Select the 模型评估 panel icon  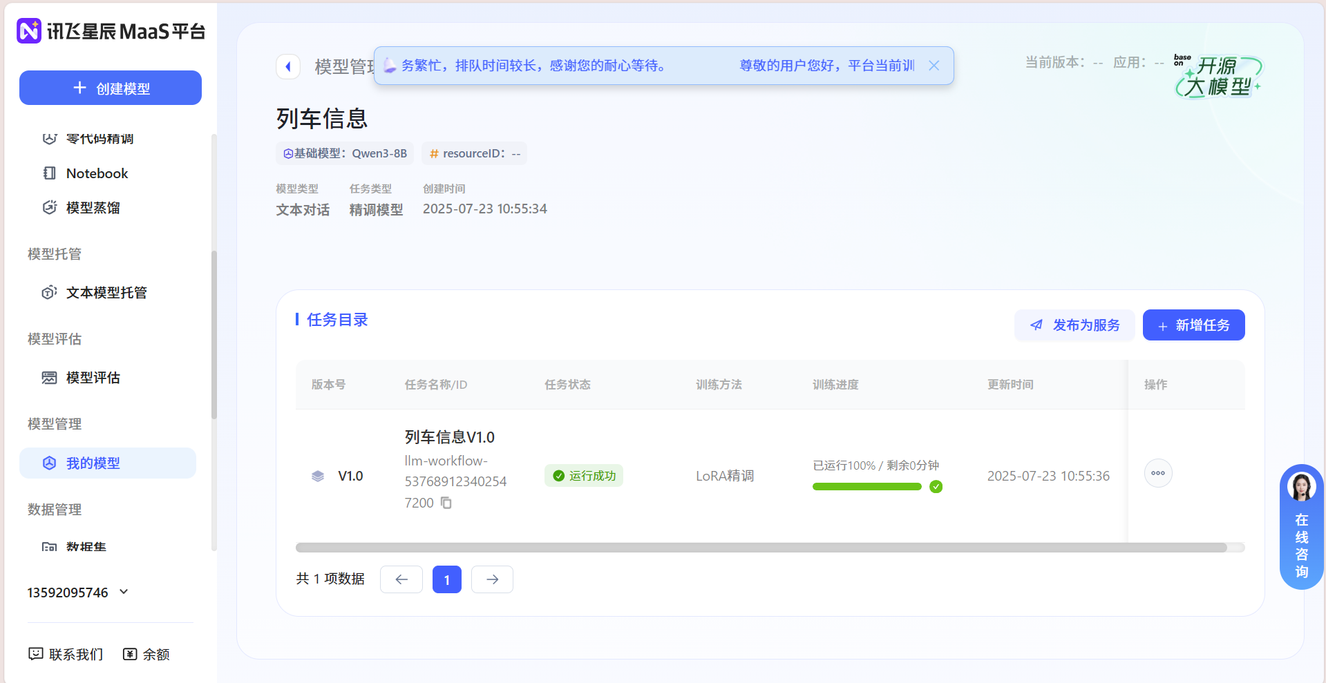[x=48, y=378]
